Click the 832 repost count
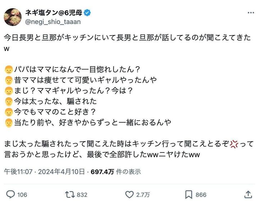The image size is (259, 203). click(82, 194)
